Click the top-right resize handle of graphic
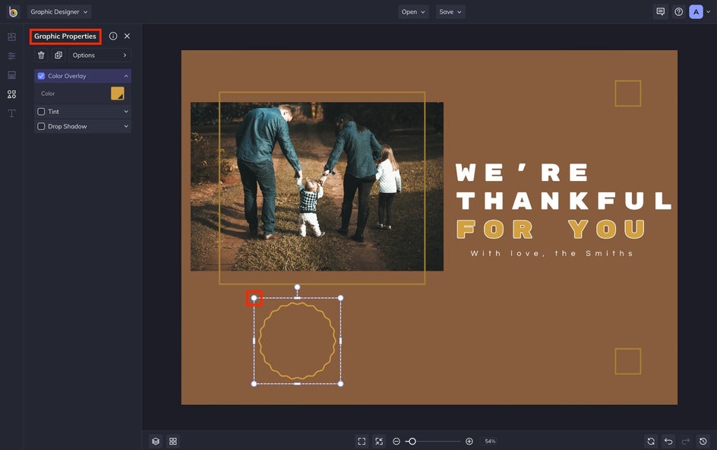The height and width of the screenshot is (450, 717). coord(341,298)
